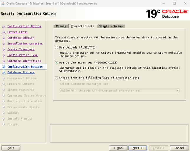Open Database Identifiers step link
Viewport: 190px width, 151px height.
pos(24,61)
